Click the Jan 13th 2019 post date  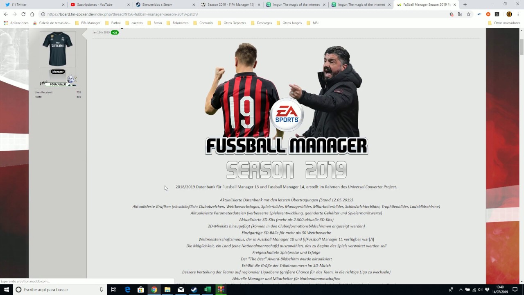pyautogui.click(x=101, y=32)
